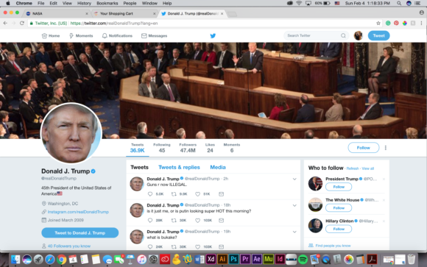Switch to the Media tab
427x267 pixels.
218,167
